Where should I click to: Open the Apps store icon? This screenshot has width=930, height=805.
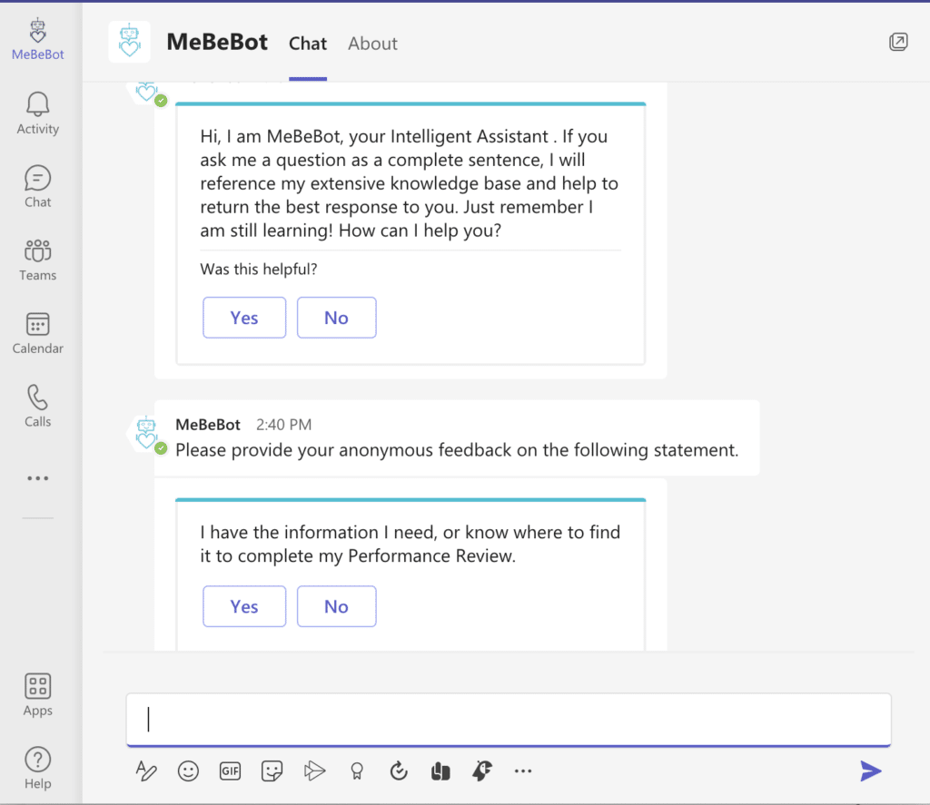[37, 695]
